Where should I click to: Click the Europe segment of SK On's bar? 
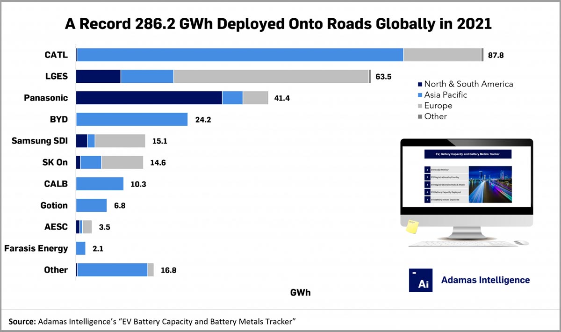coord(122,162)
